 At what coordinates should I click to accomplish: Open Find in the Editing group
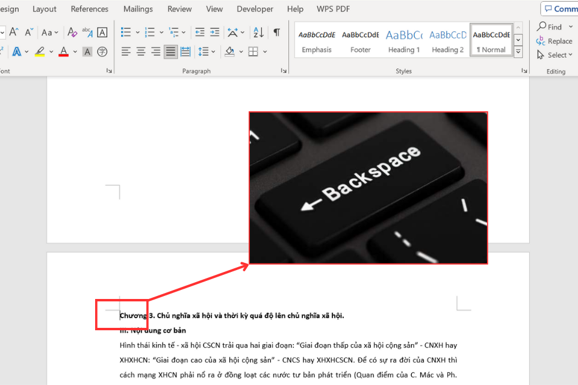(552, 26)
